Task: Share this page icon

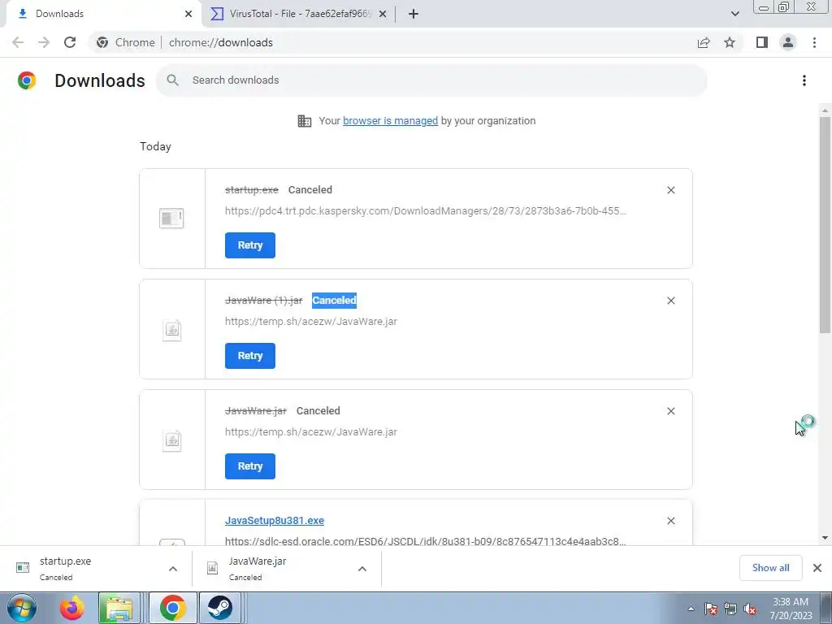Action: 704,42
